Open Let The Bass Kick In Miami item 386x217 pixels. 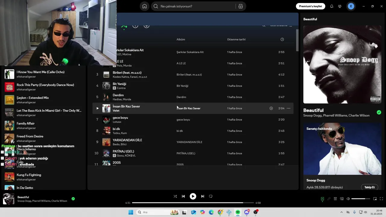click(44, 113)
